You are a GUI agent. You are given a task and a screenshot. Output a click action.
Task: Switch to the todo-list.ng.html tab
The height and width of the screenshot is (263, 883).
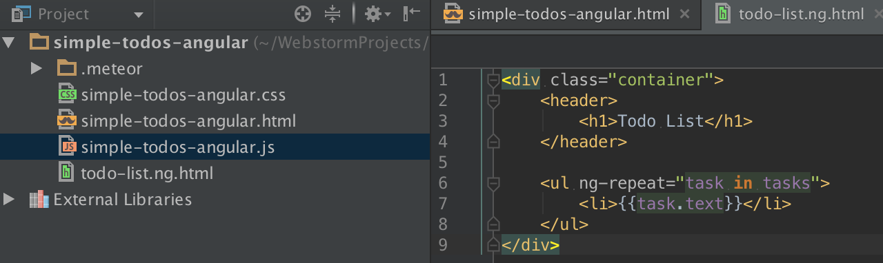pyautogui.click(x=800, y=14)
